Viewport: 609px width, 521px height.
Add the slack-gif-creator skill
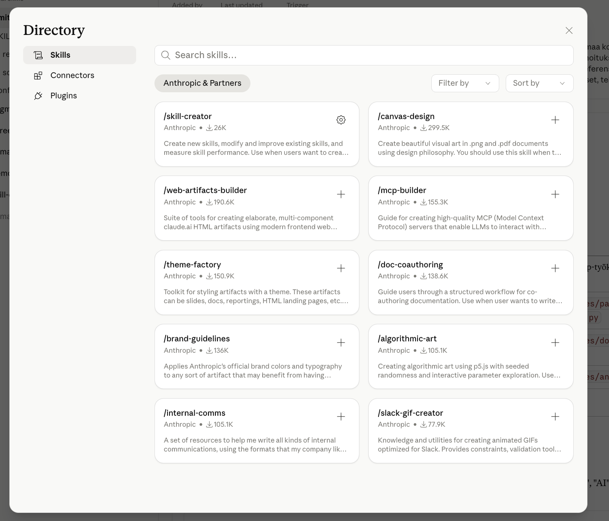(555, 417)
